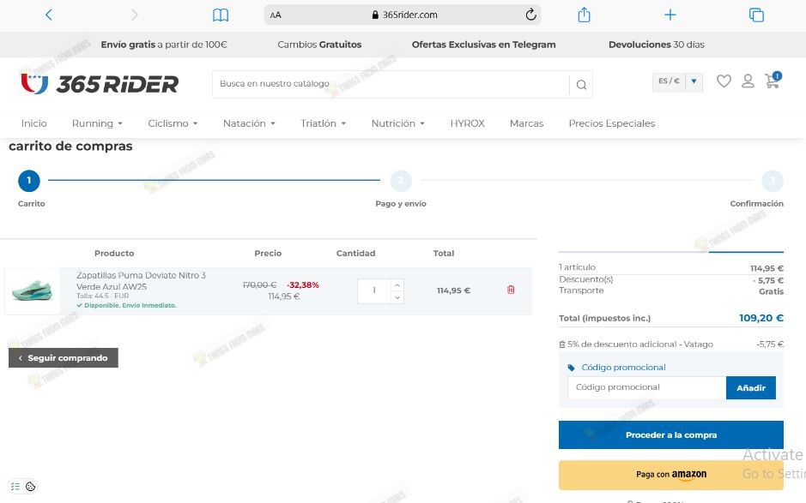Open Ofertas Exclusivas en Telegram link
The height and width of the screenshot is (503, 806).
point(483,44)
